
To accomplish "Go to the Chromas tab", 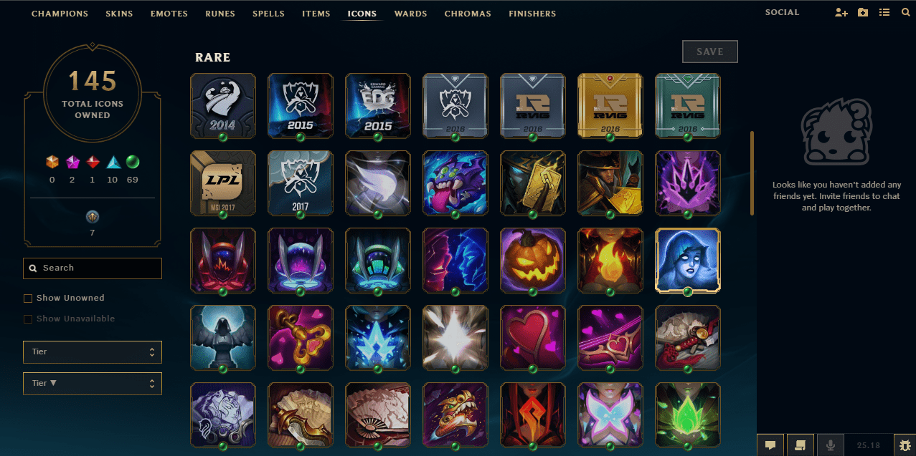I will tap(468, 14).
